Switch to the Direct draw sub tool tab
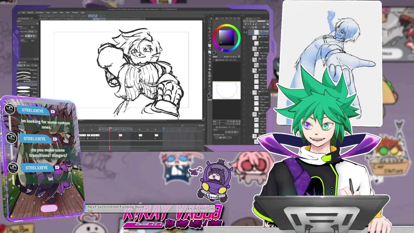Screen dimensions: 414x233 click(x=20, y=65)
